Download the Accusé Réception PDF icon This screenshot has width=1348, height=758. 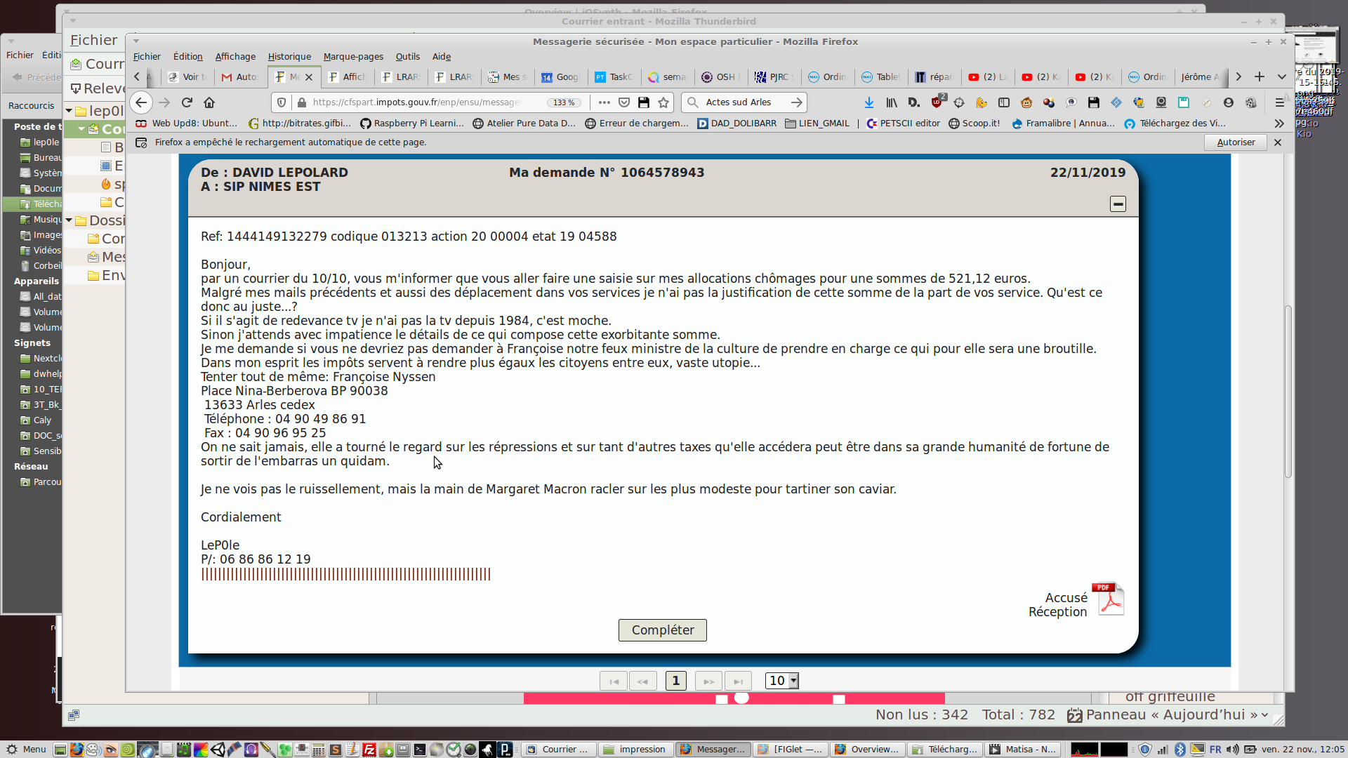click(x=1109, y=599)
